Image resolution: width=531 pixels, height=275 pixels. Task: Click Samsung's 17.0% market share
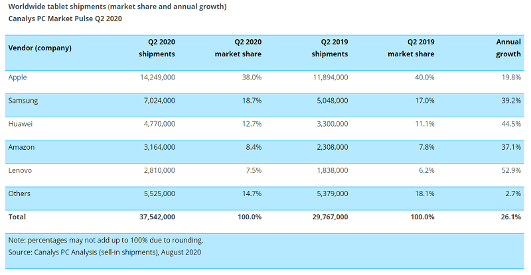click(425, 101)
